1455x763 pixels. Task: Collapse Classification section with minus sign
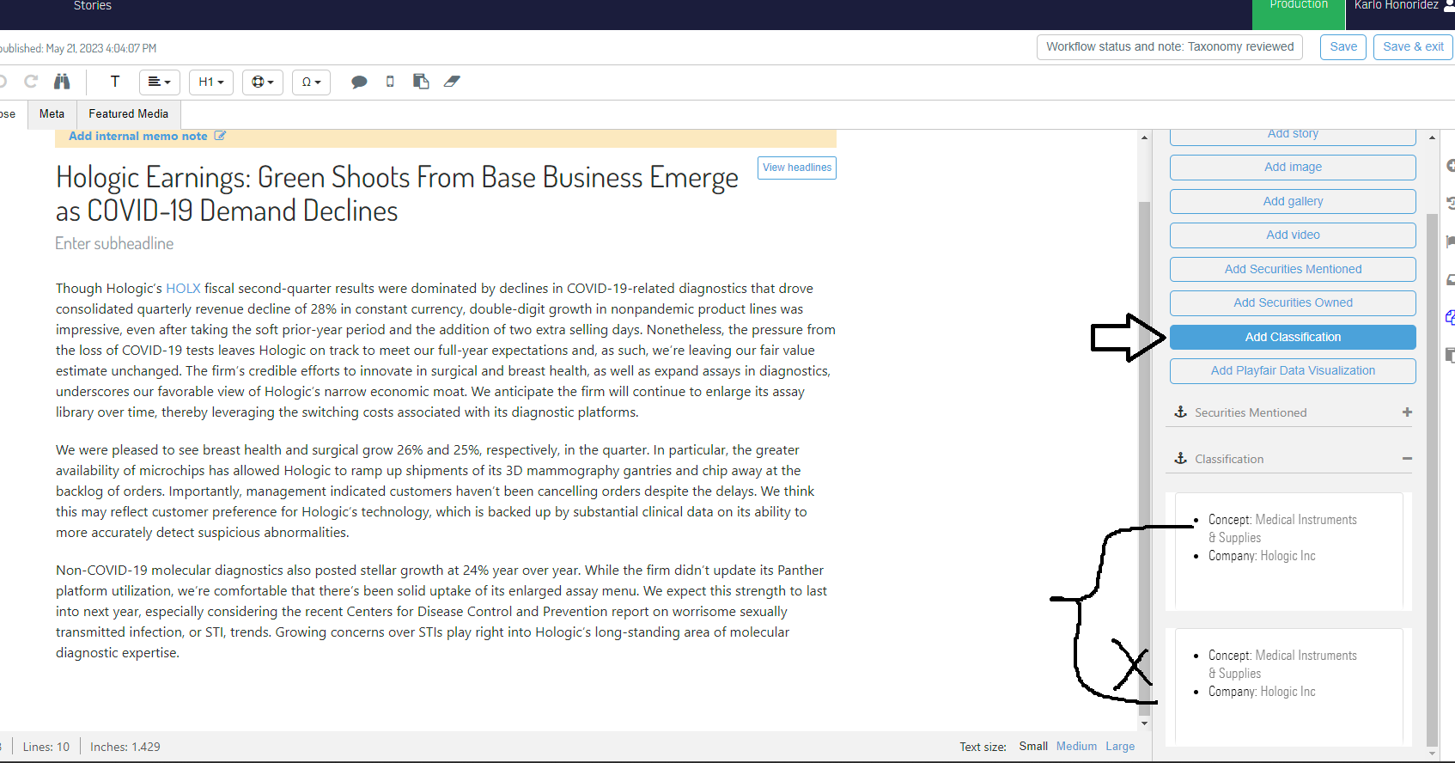[1407, 459]
